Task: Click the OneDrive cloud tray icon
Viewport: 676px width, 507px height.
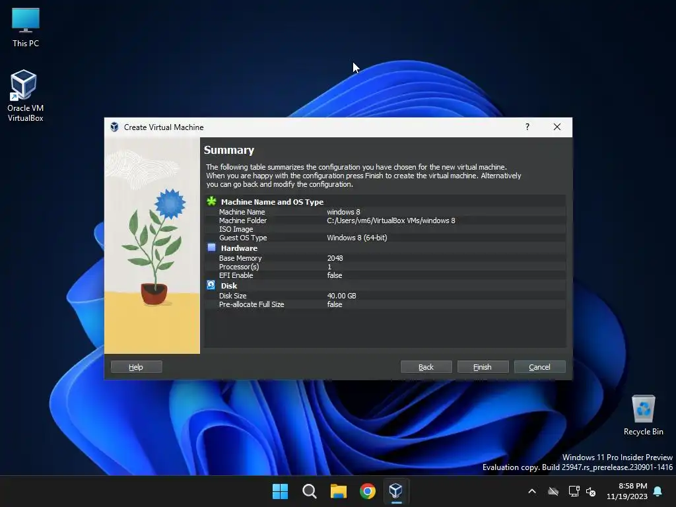Action: tap(553, 491)
